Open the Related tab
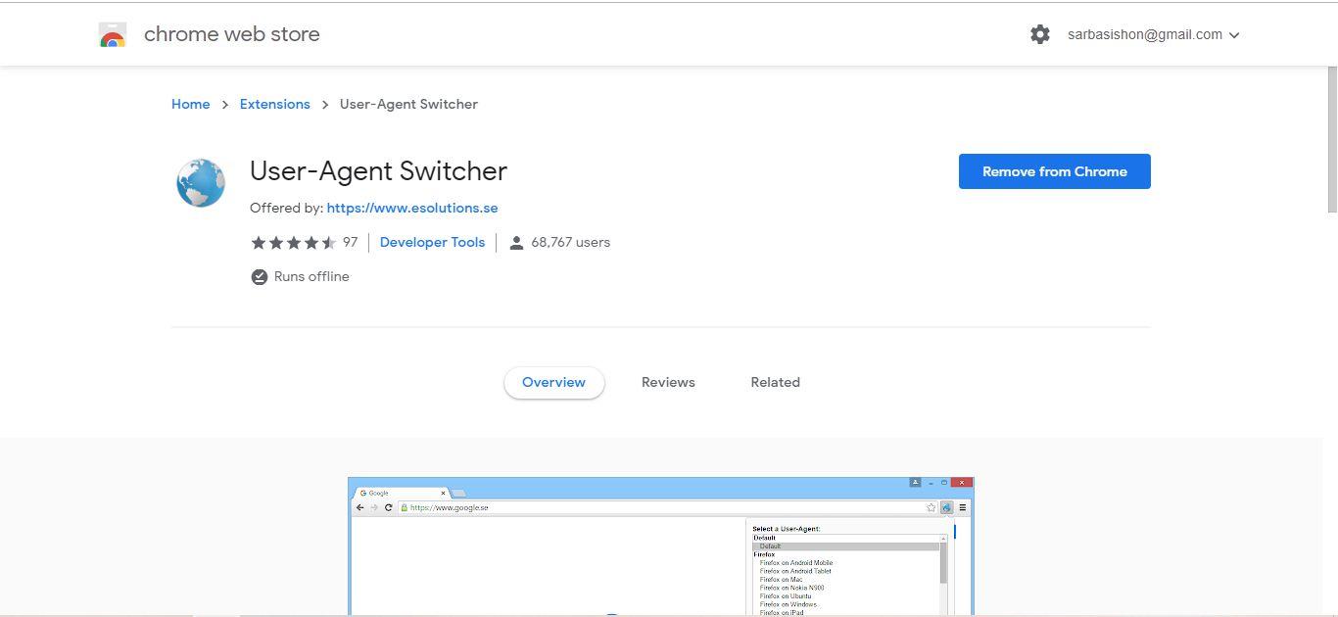The image size is (1338, 617). click(x=776, y=383)
